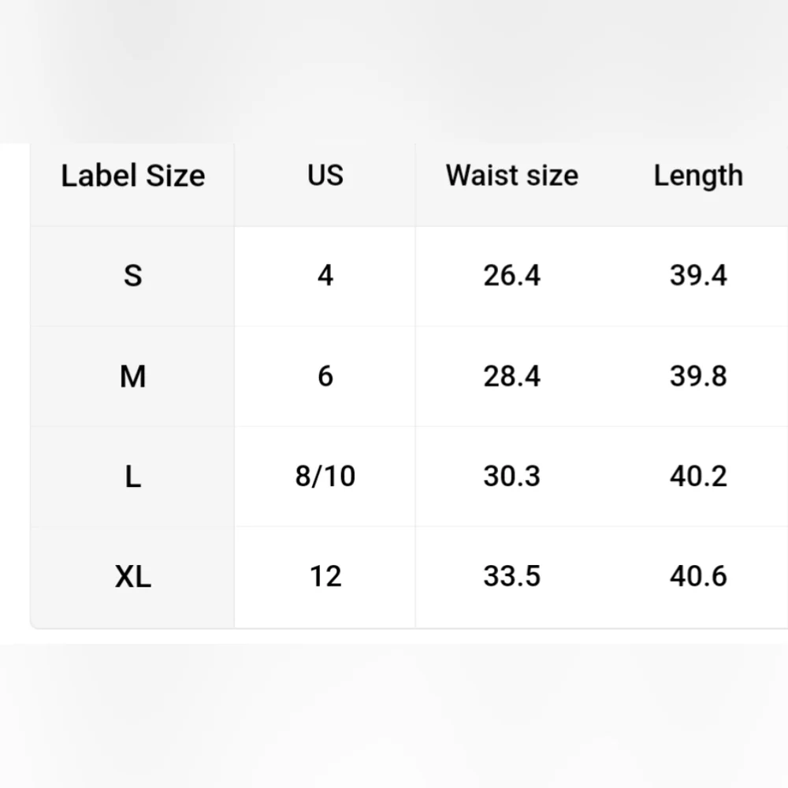This screenshot has height=788, width=788.
Task: Select the S label size cell
Action: [132, 276]
